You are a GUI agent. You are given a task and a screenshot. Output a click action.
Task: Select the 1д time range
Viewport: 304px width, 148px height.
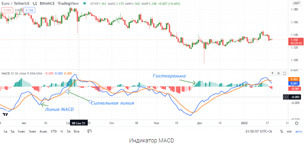[x=6, y=132]
